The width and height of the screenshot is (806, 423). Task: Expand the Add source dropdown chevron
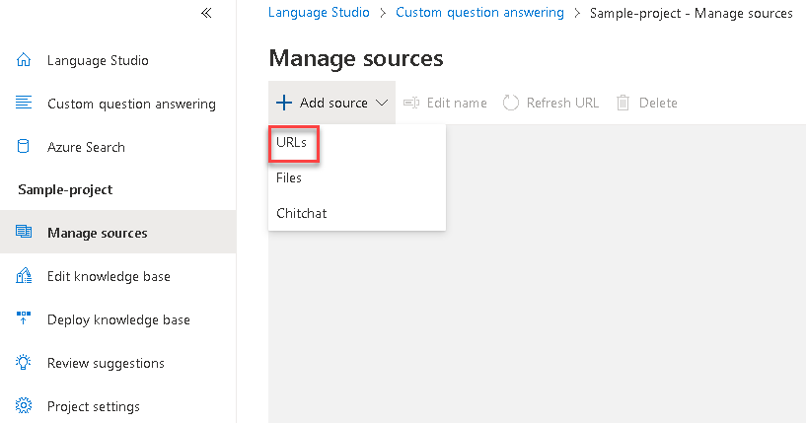tap(383, 103)
